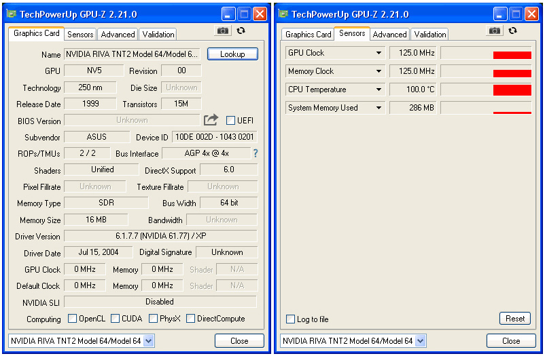Click Driver Date value Jul 15, 2004
Viewport: 545px width, 356px height.
99,252
